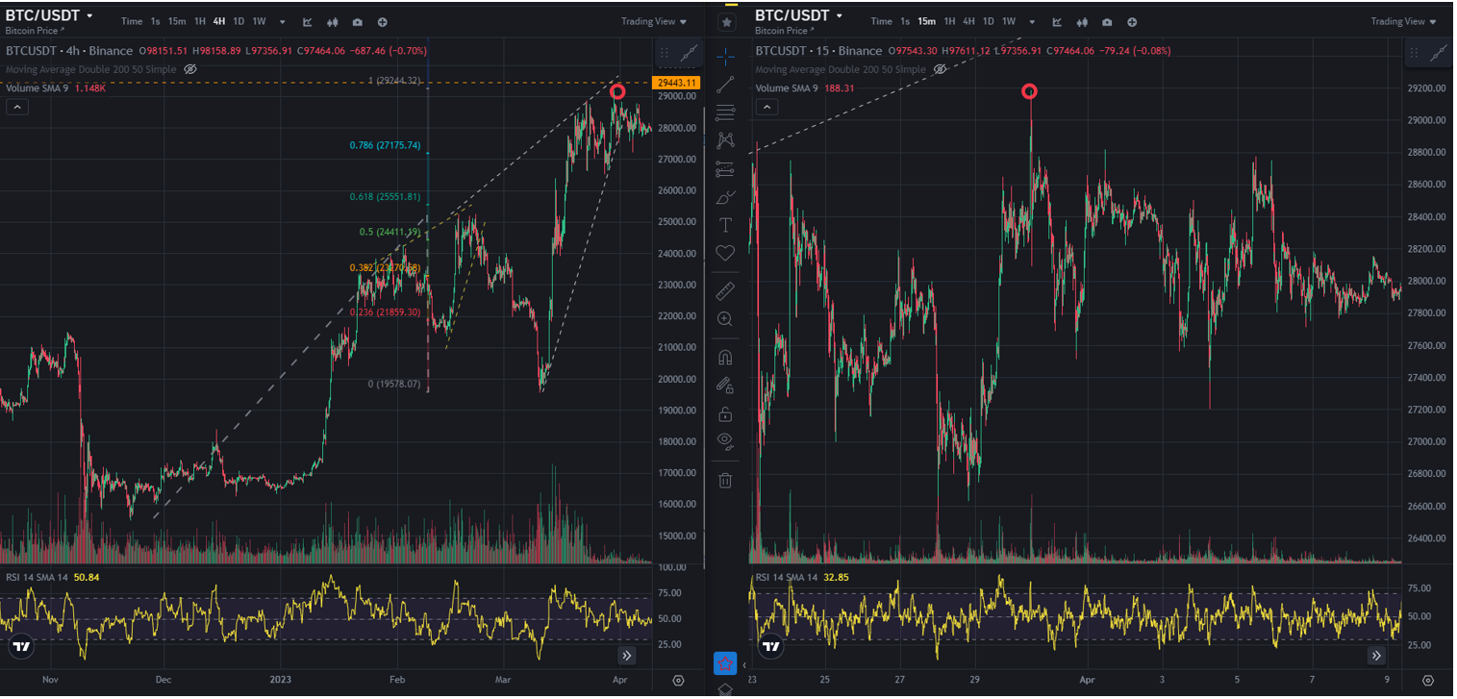Toggle lock all drawing tools

pyautogui.click(x=725, y=413)
